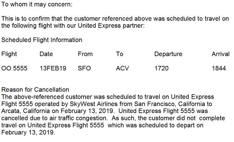Image resolution: width=234 pixels, height=142 pixels.
Task: Click the 'Arrival' column header
Action: (x=221, y=54)
